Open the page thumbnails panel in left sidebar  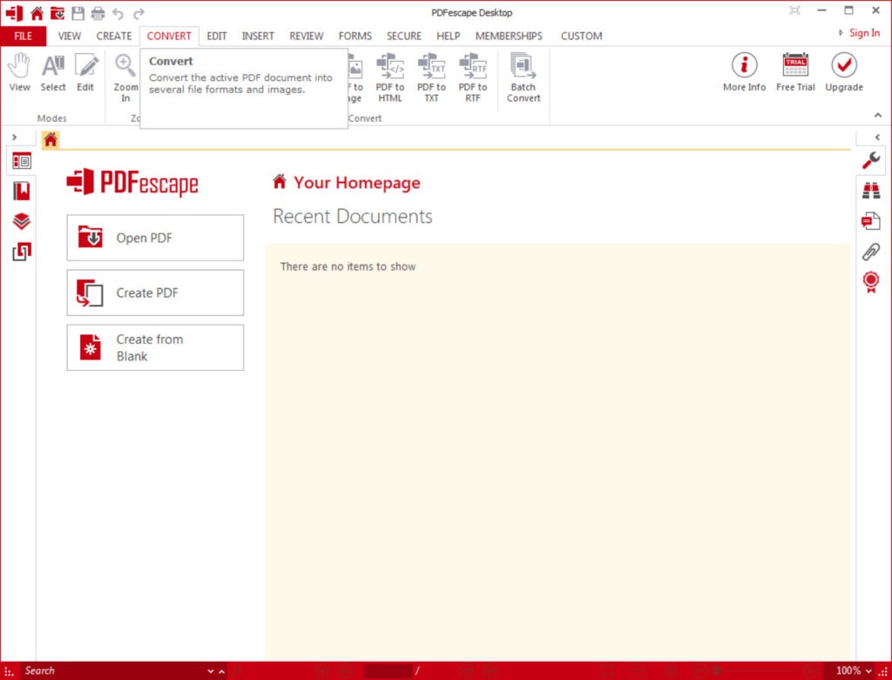pos(22,161)
